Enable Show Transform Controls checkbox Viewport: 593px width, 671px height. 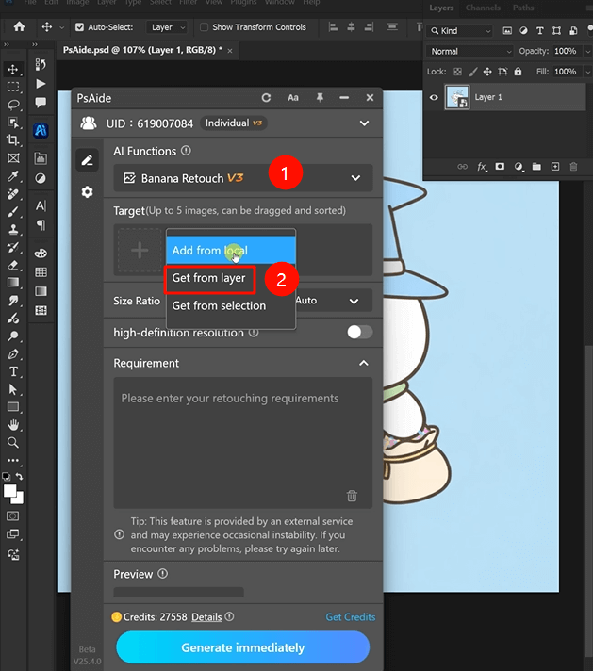pyautogui.click(x=205, y=27)
